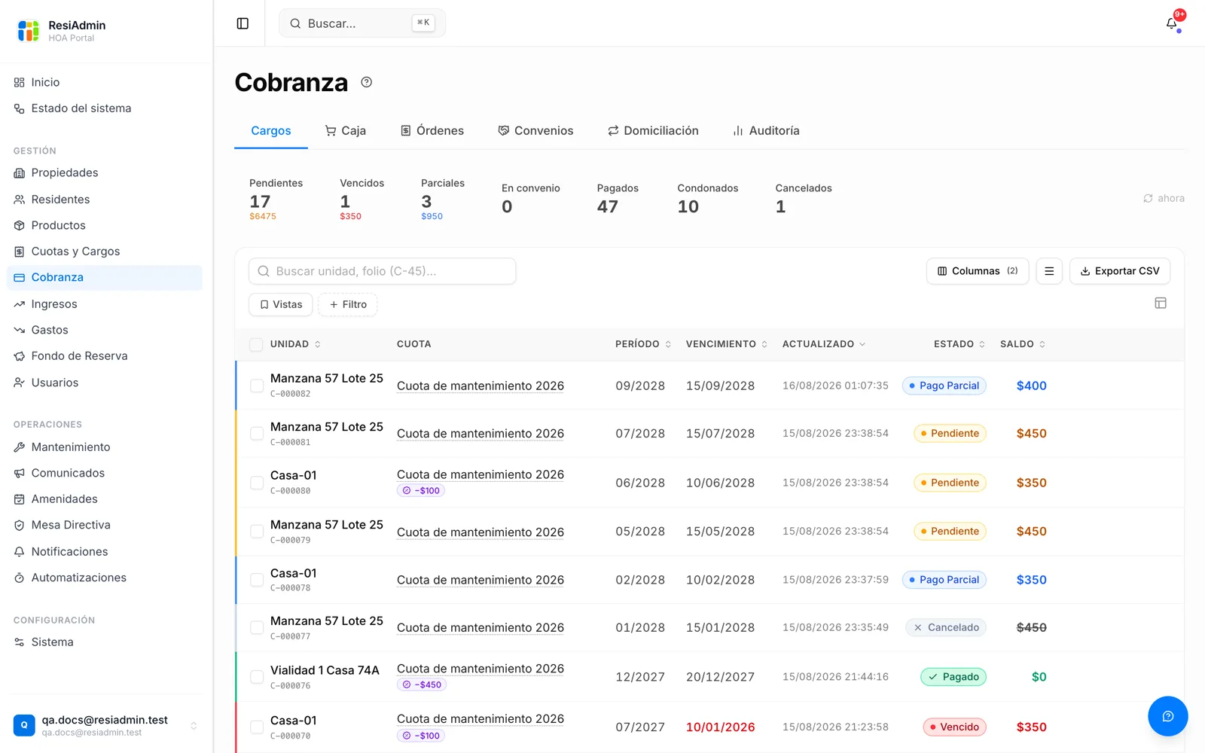Click the top Buscar... search box

(362, 23)
